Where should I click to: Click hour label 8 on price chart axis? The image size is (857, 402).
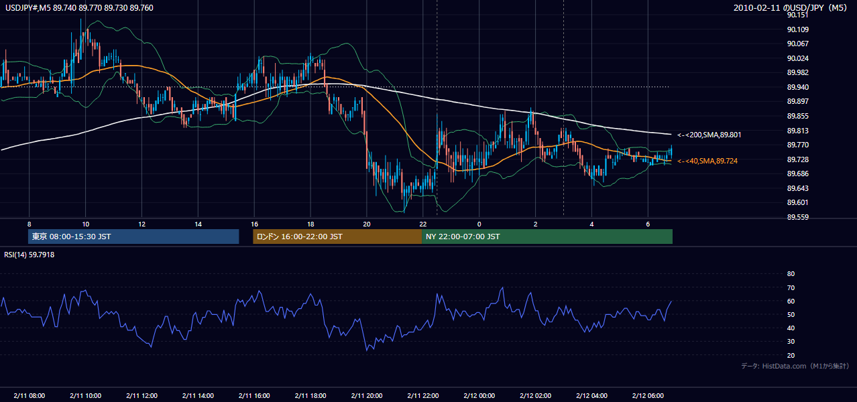29,223
